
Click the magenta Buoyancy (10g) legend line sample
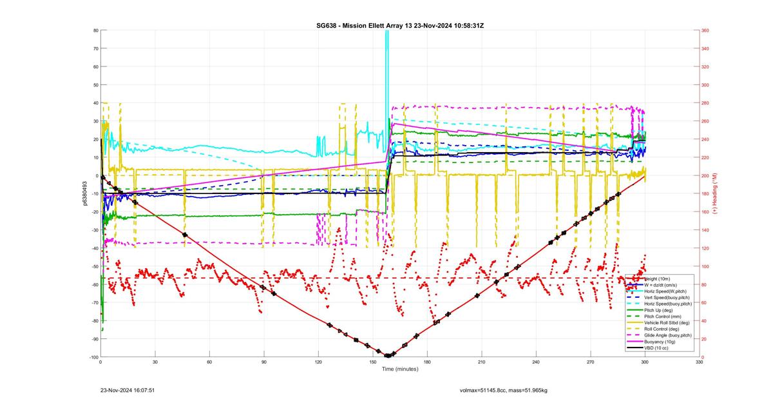635,341
